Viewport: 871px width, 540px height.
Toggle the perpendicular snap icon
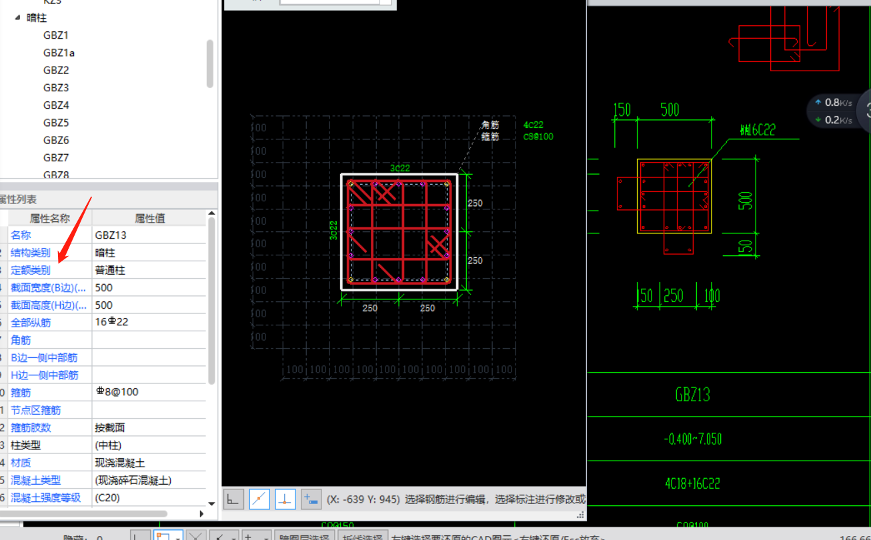(285, 499)
